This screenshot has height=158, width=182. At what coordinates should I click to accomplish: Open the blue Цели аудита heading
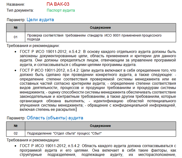pos(40,19)
